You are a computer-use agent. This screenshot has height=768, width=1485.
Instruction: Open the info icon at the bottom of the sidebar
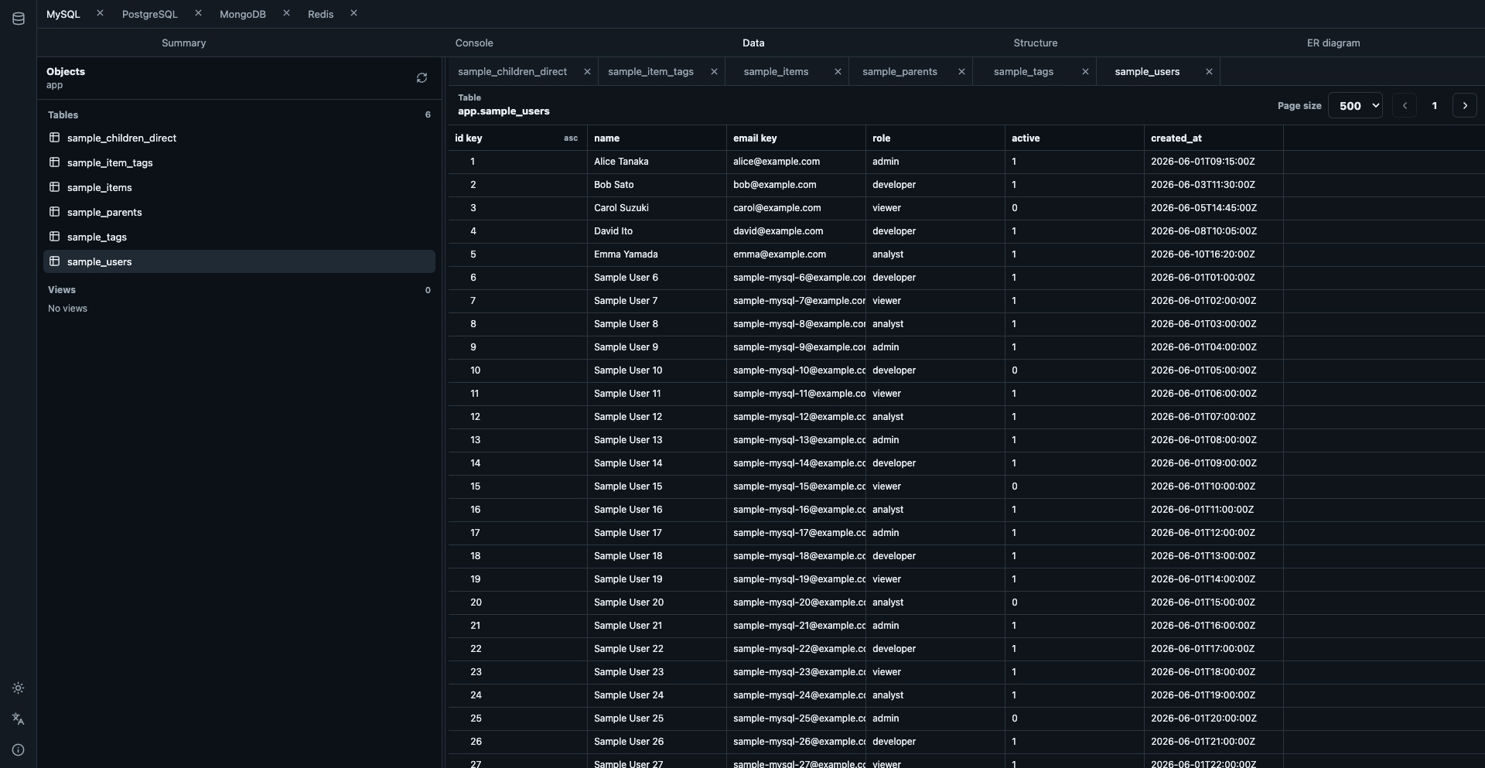point(19,750)
